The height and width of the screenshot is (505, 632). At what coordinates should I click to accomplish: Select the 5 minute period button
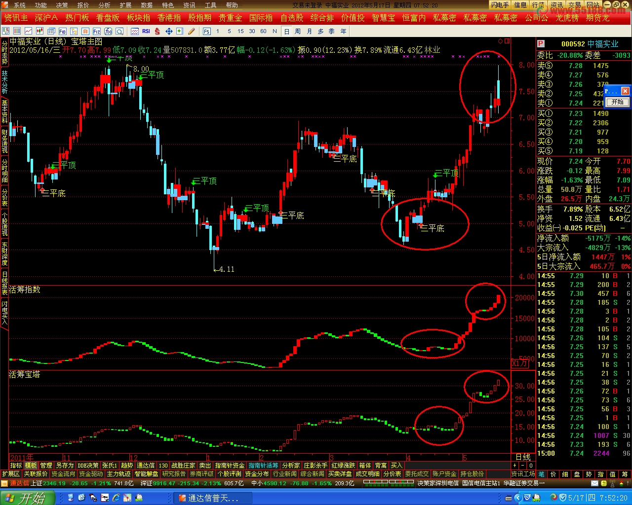point(229,31)
